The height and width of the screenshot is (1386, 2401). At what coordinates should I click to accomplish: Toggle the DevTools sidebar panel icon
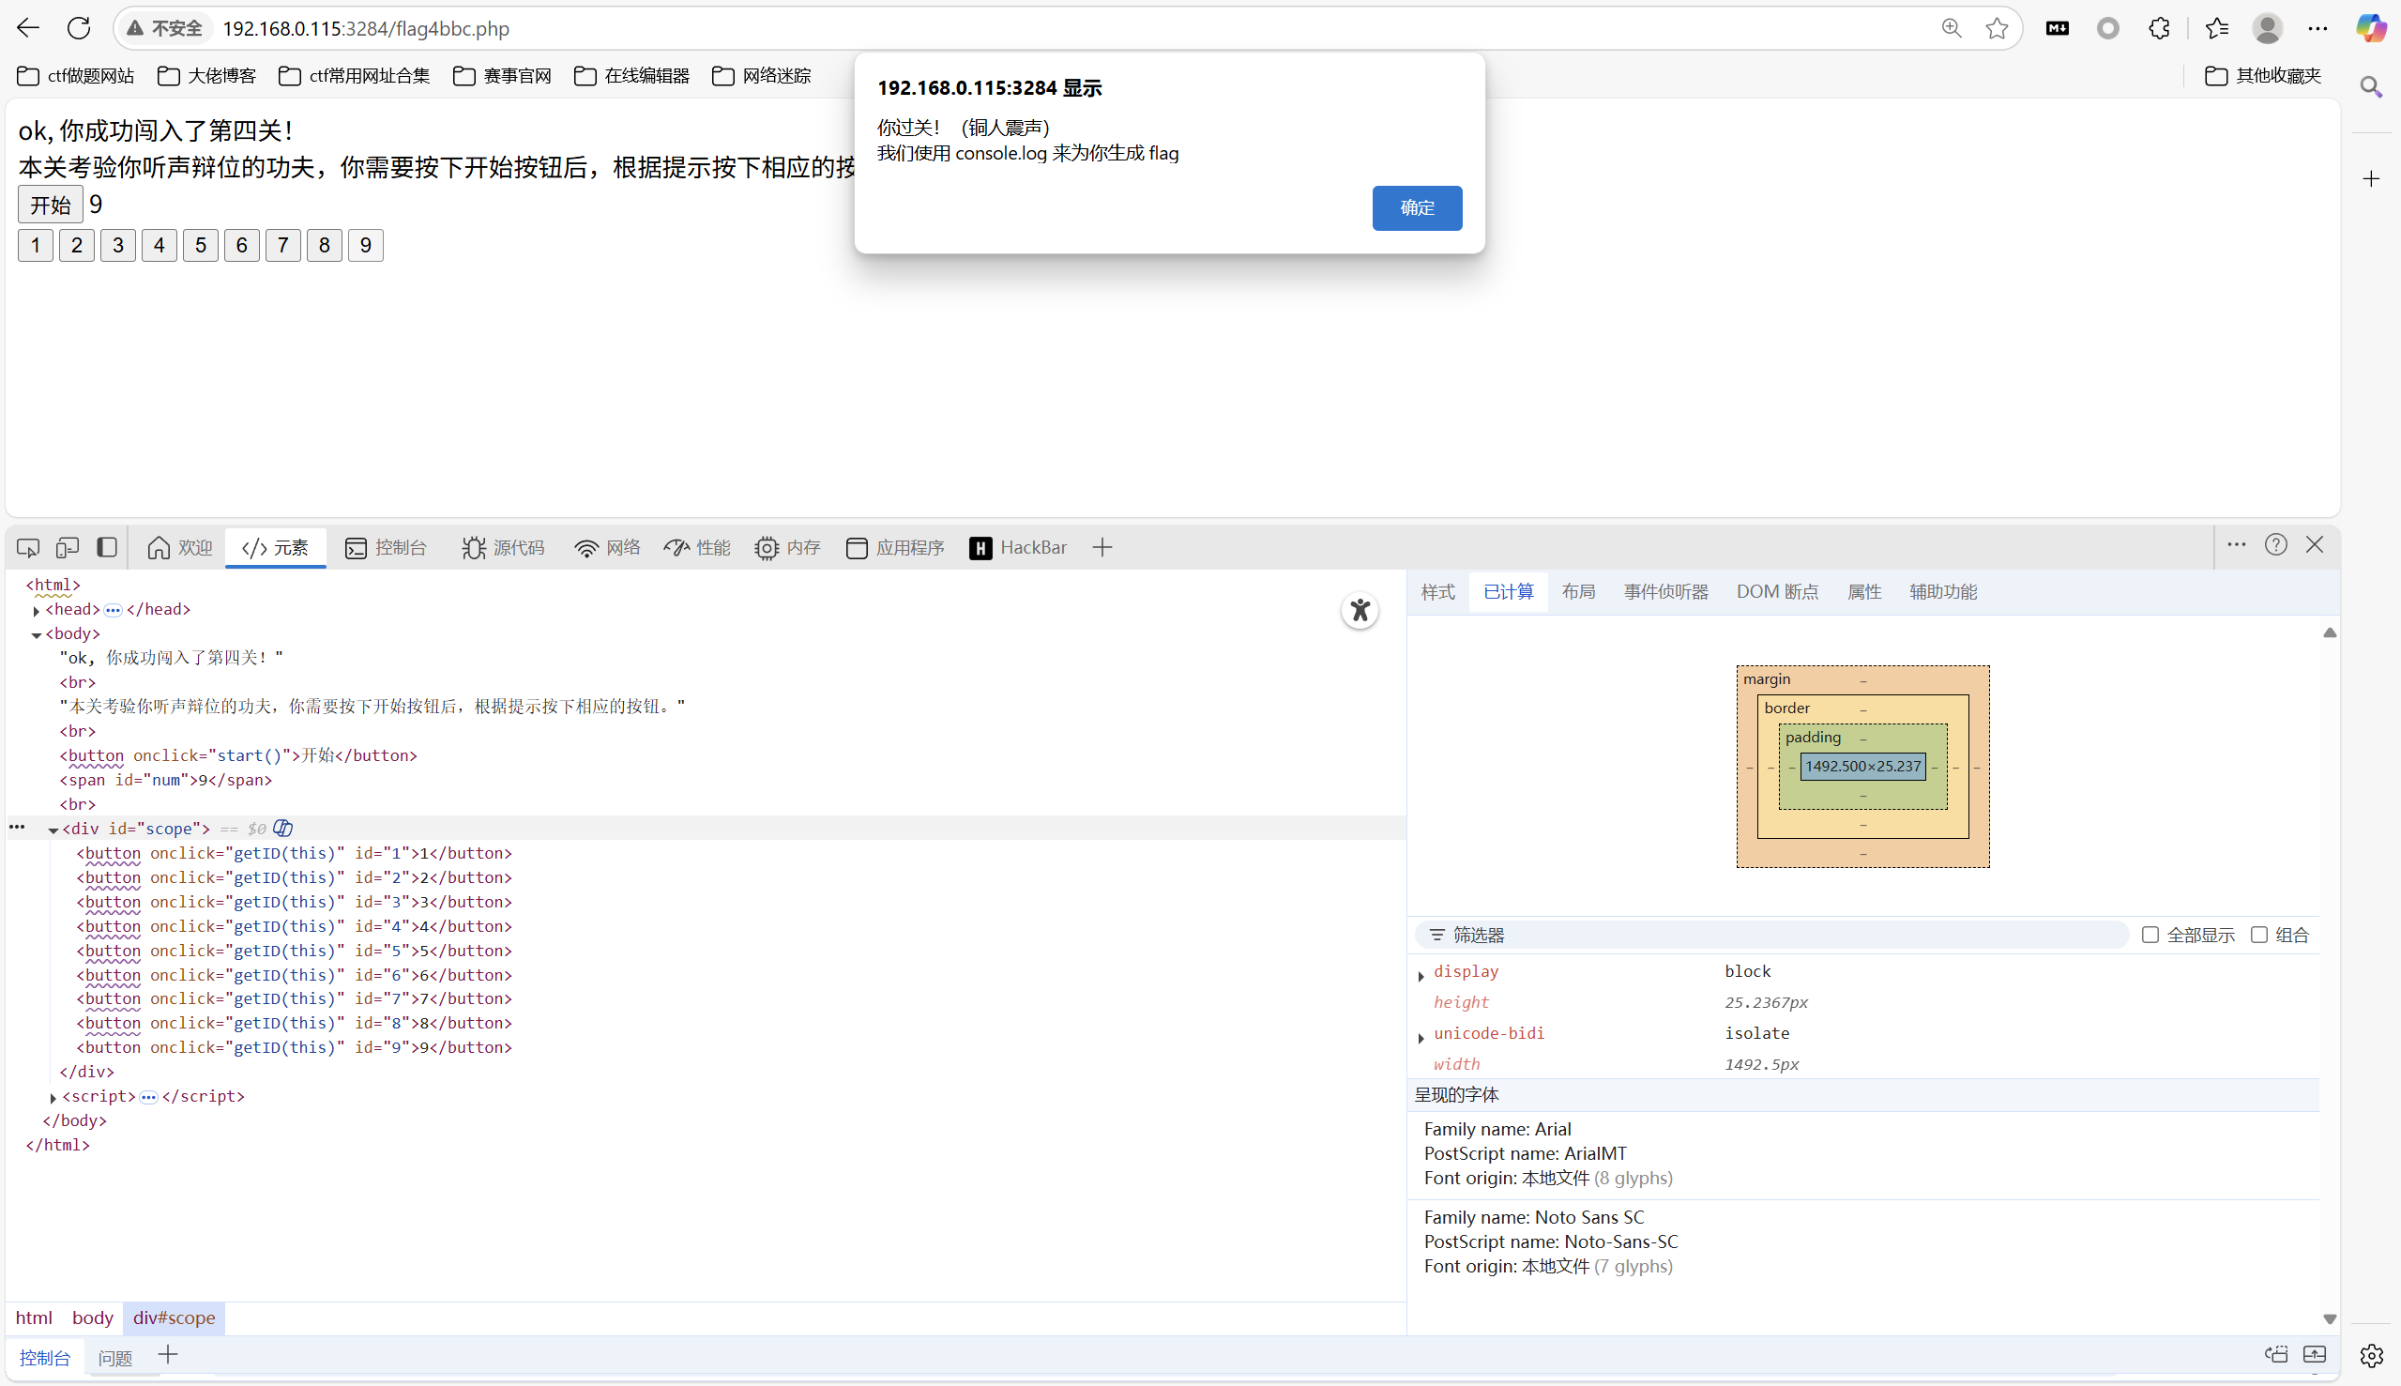[x=107, y=547]
